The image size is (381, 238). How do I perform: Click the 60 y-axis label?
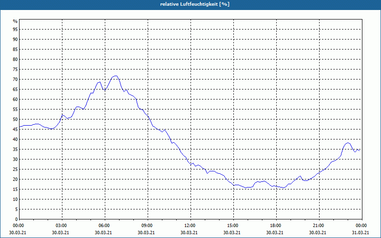pyautogui.click(x=15, y=99)
